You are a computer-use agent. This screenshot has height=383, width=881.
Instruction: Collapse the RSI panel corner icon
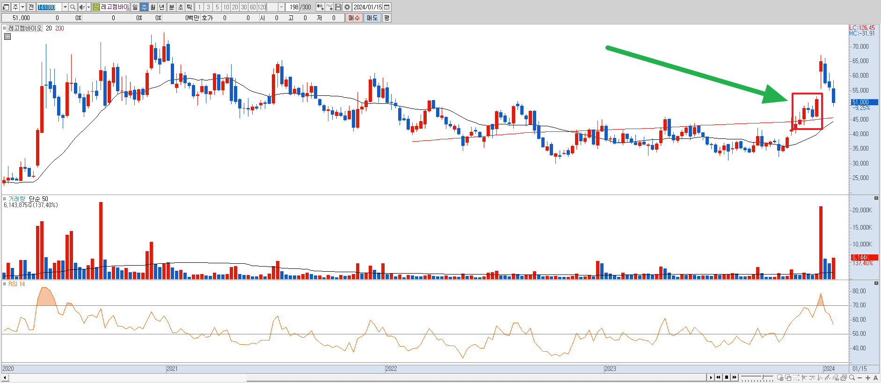click(x=876, y=283)
